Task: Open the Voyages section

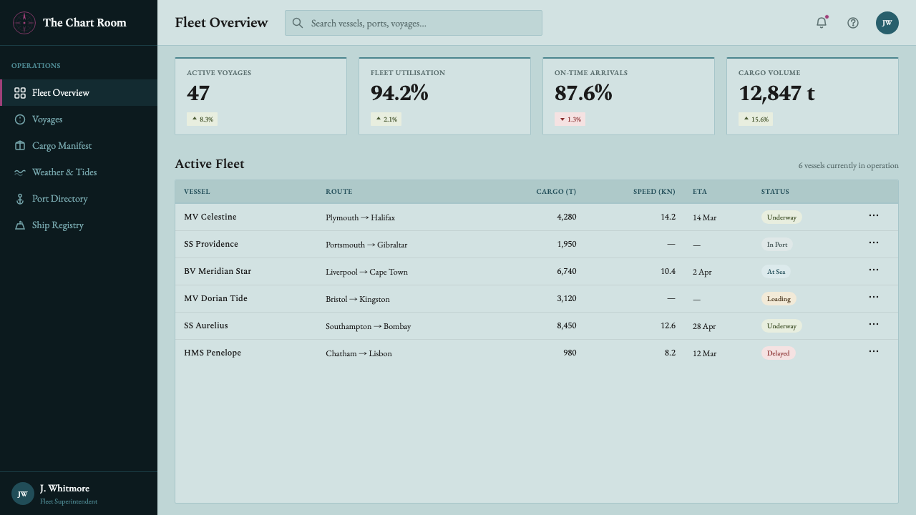Action: (x=79, y=119)
